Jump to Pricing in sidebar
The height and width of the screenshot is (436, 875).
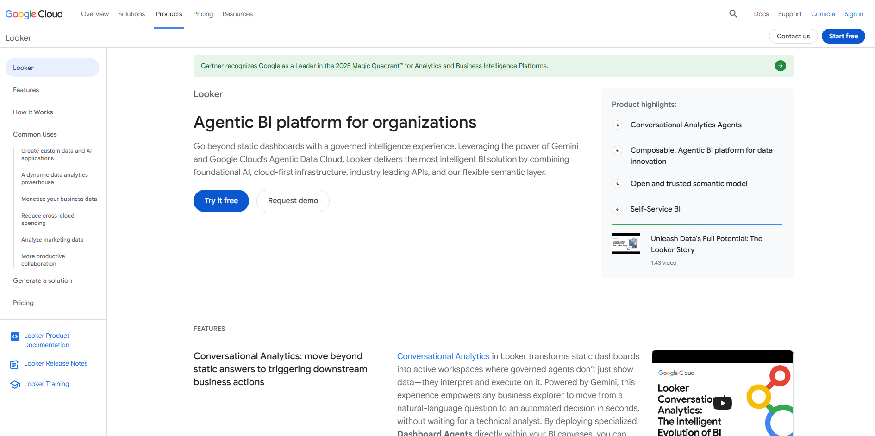23,303
